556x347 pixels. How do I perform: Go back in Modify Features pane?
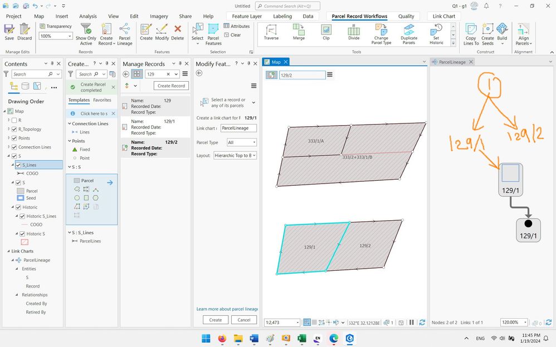coord(199,73)
